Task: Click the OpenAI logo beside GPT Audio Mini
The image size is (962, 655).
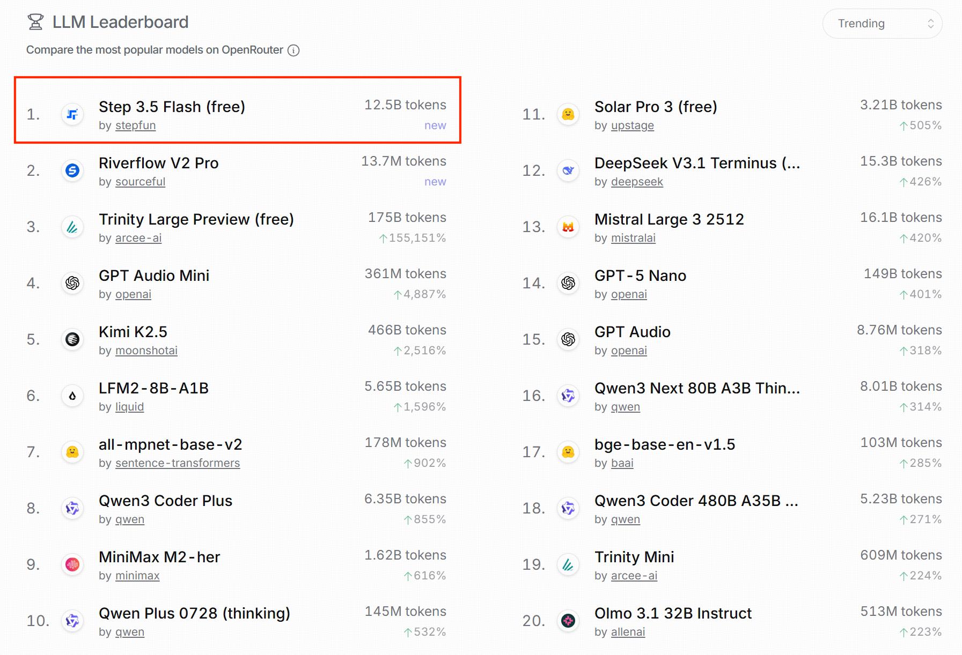Action: click(72, 283)
